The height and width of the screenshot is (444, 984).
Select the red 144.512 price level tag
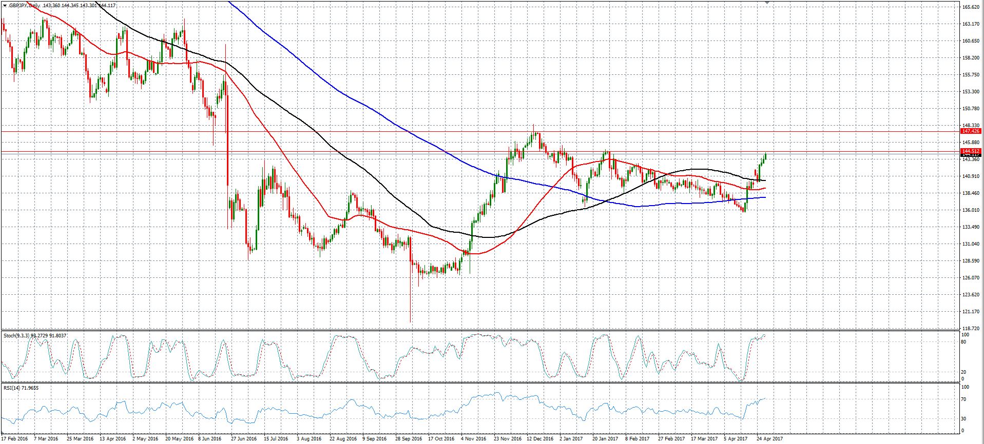tap(971, 151)
